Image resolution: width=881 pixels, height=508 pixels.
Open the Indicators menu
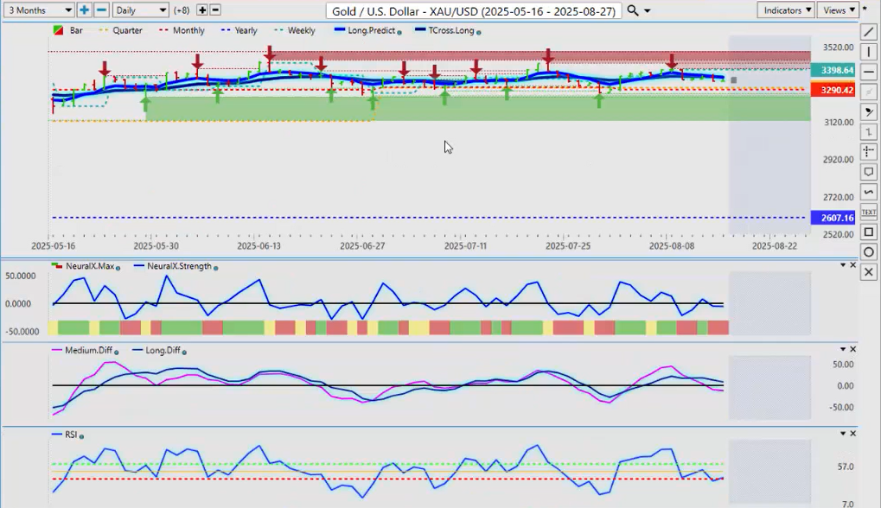click(785, 10)
